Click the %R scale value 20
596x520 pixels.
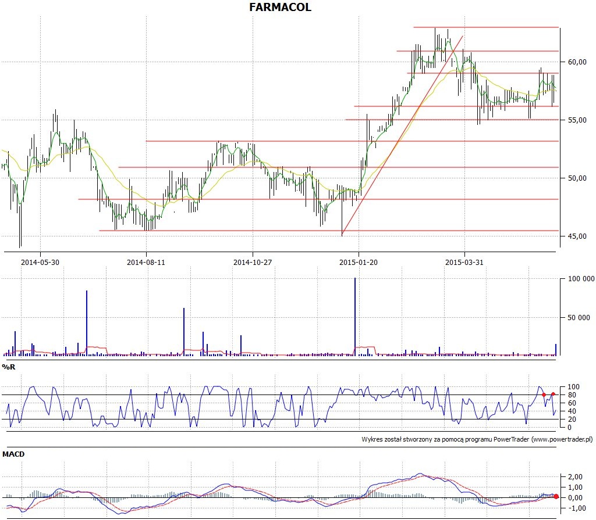[573, 419]
